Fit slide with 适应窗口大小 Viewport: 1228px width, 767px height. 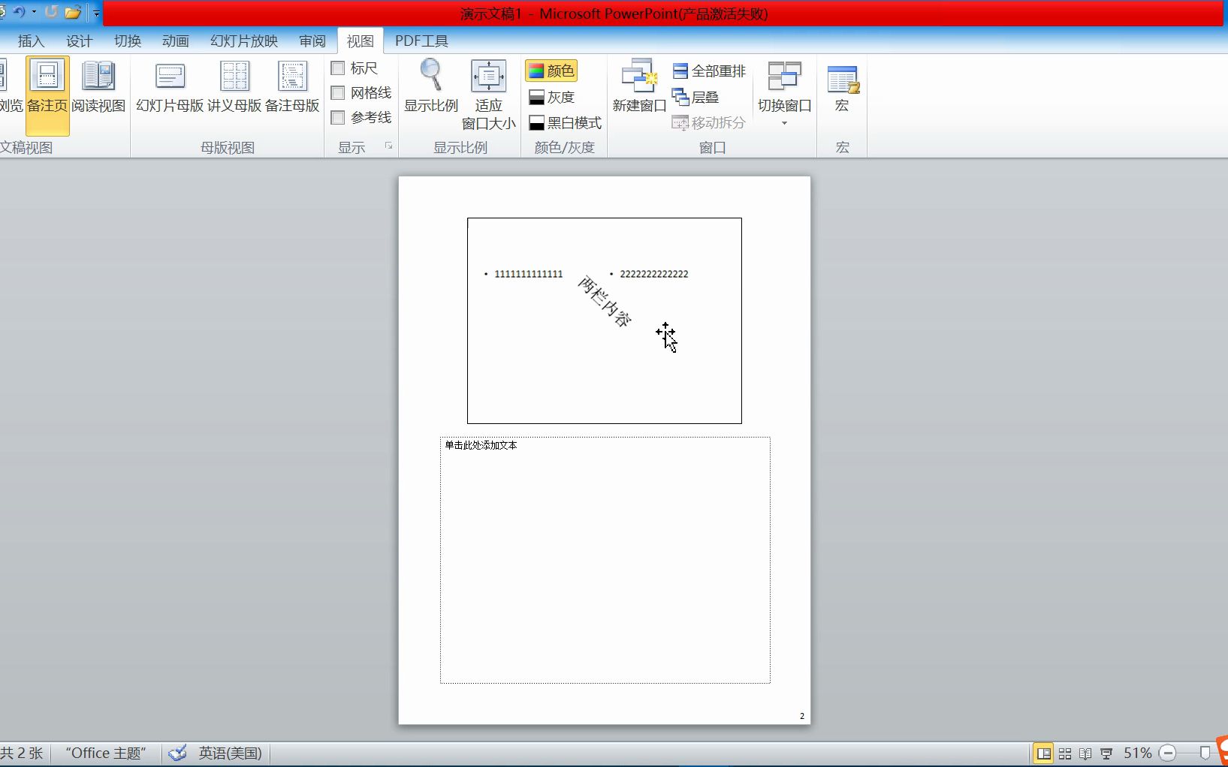pyautogui.click(x=488, y=95)
